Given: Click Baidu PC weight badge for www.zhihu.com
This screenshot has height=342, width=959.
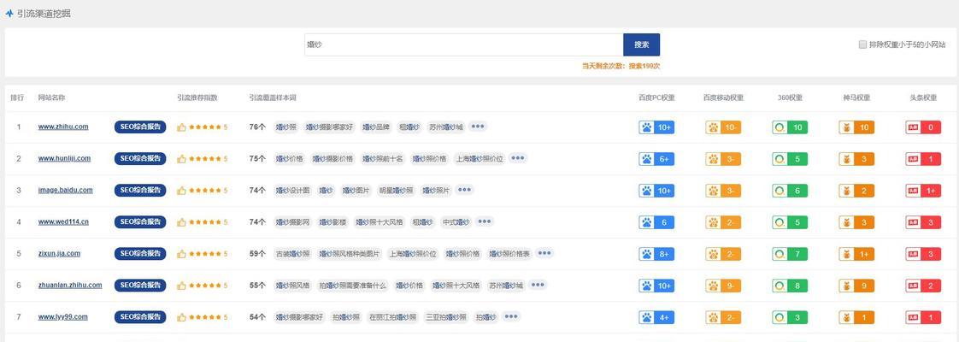Looking at the screenshot, I should pyautogui.click(x=656, y=127).
